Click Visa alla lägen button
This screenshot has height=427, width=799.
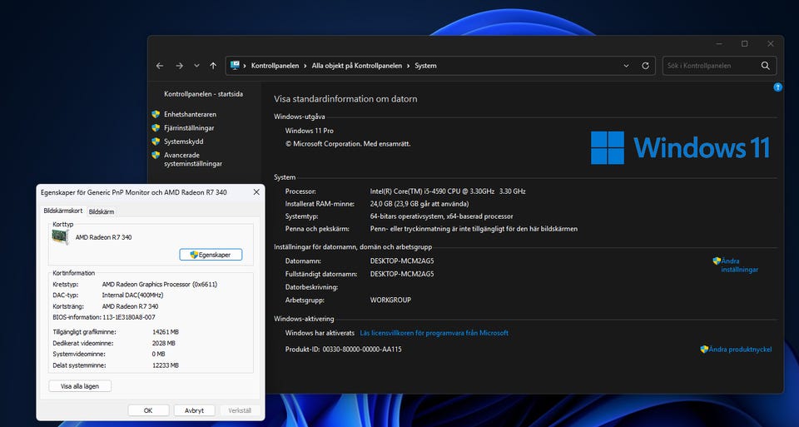(80, 386)
